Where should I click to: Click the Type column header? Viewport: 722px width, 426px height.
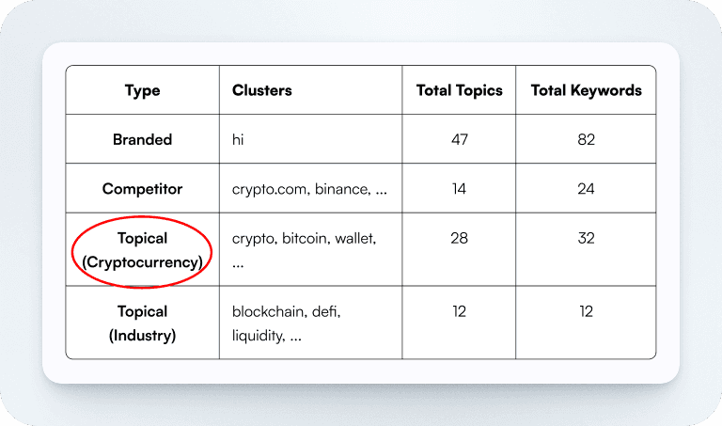(x=142, y=91)
